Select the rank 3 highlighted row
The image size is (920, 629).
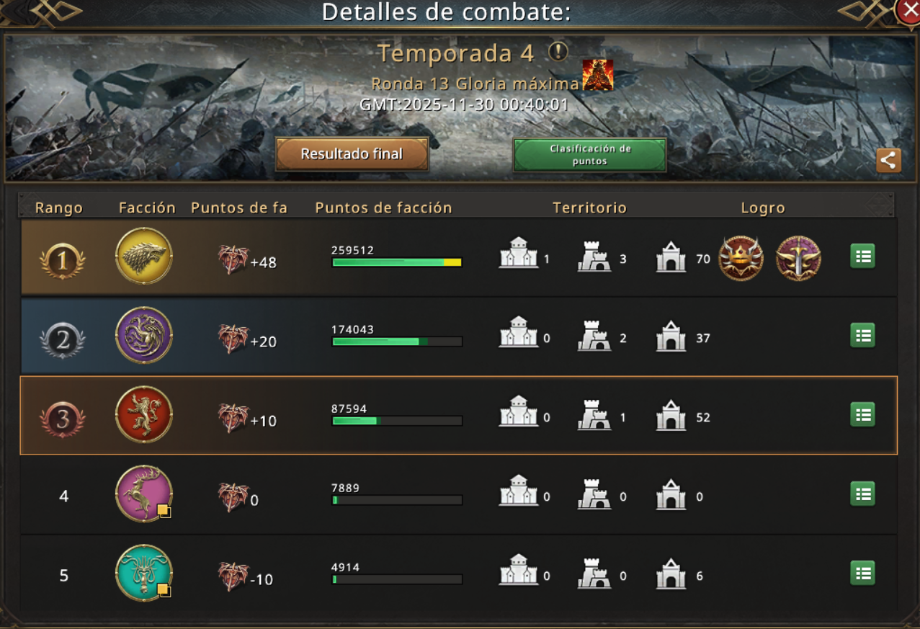pyautogui.click(x=459, y=415)
